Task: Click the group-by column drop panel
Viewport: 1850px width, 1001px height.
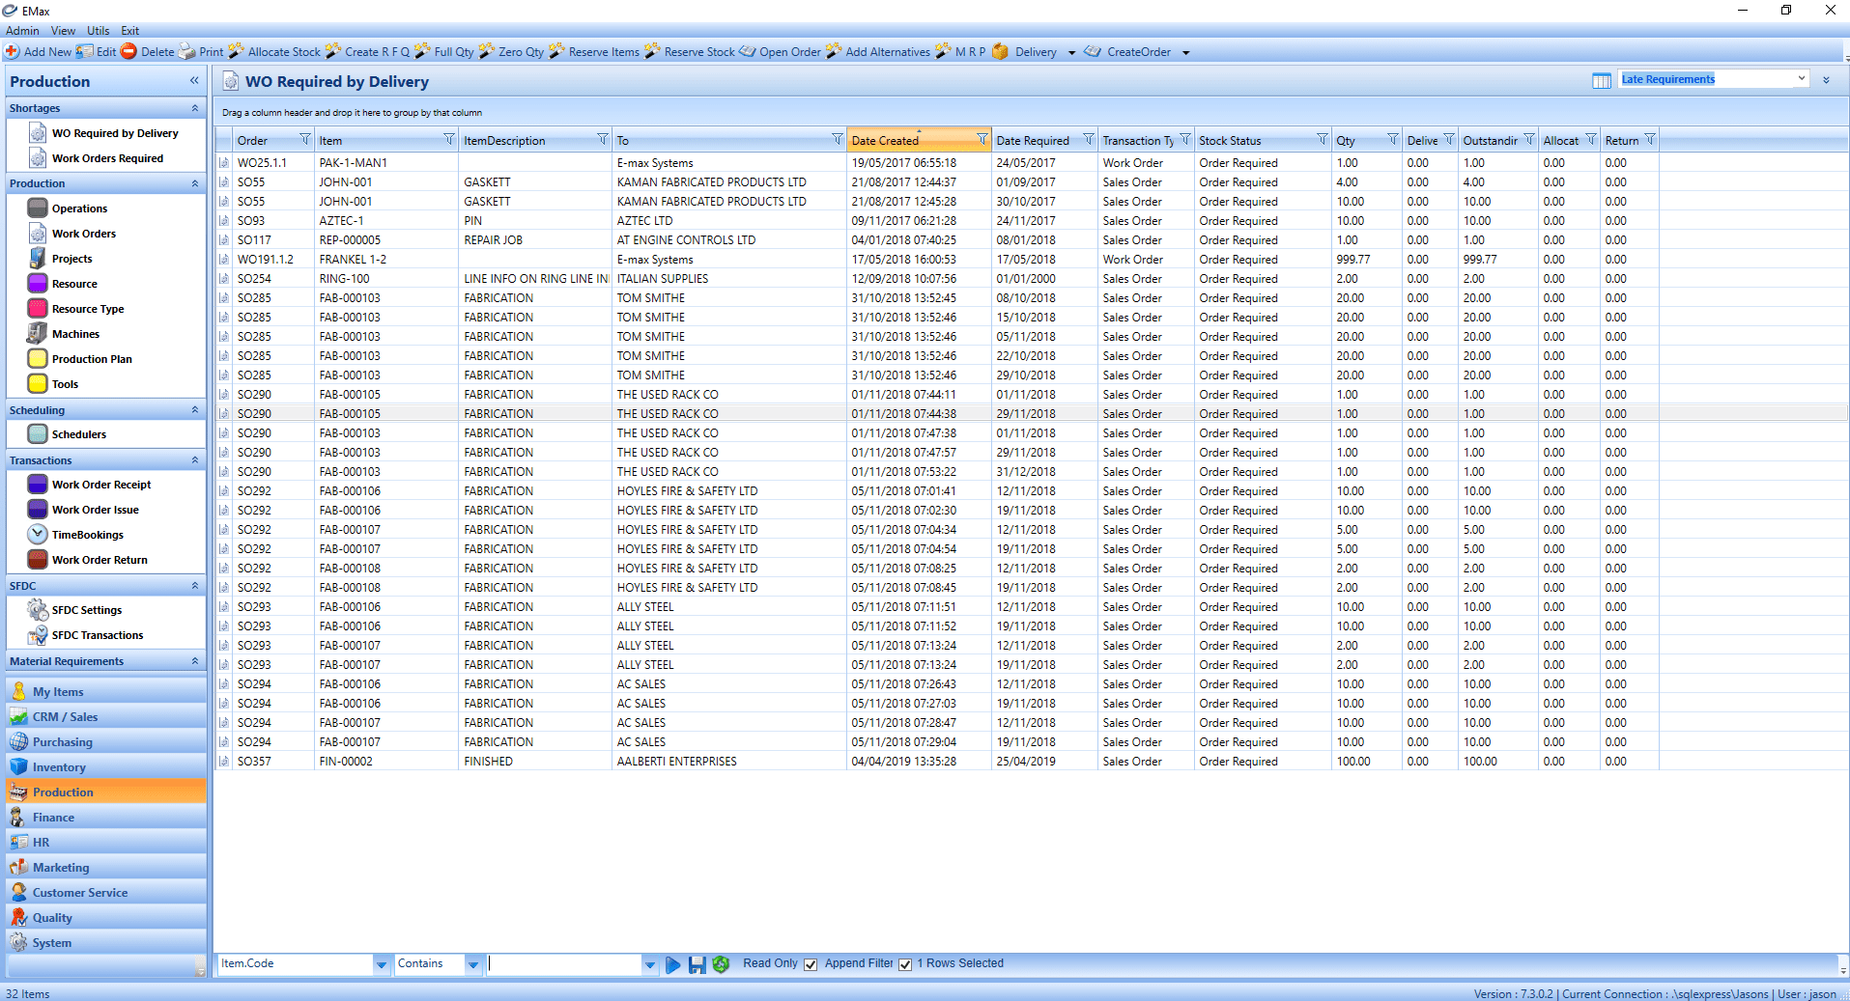Action: [1031, 112]
